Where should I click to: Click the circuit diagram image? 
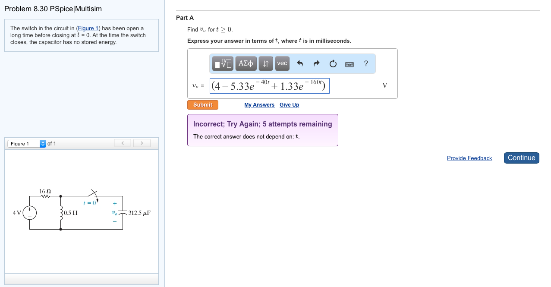[x=81, y=210]
